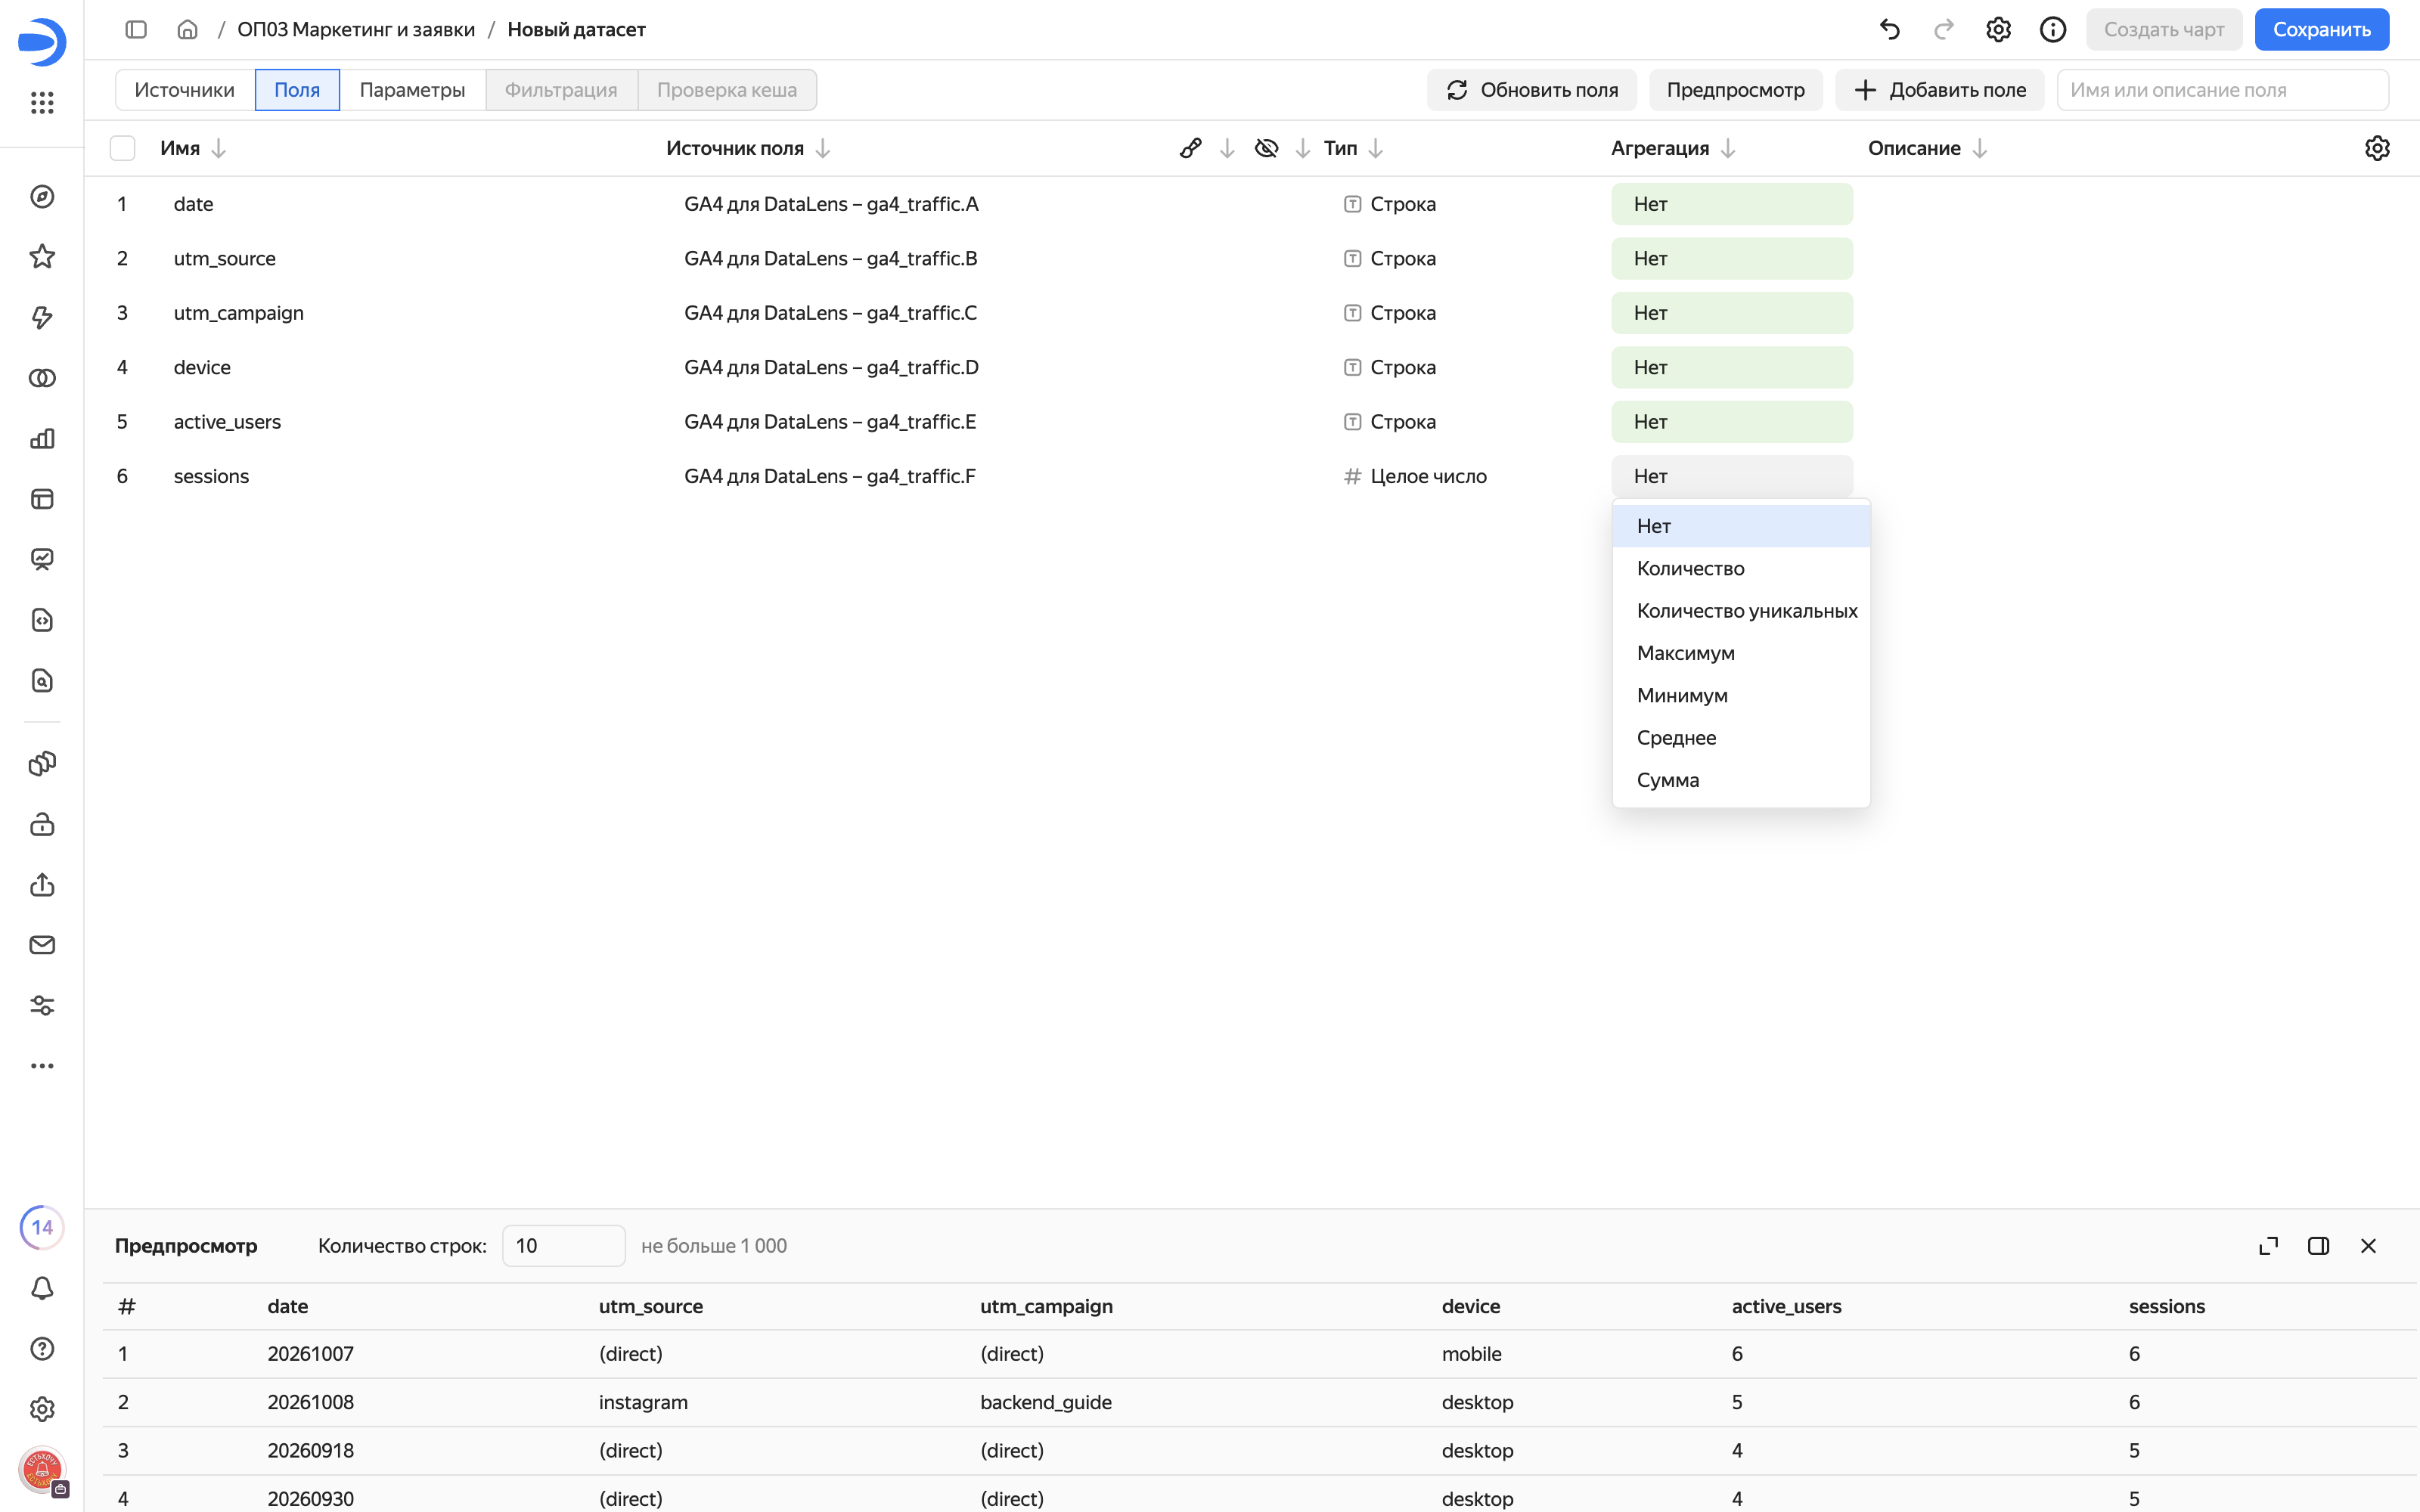
Task: Choose Среднее aggregation option
Action: (x=1740, y=738)
